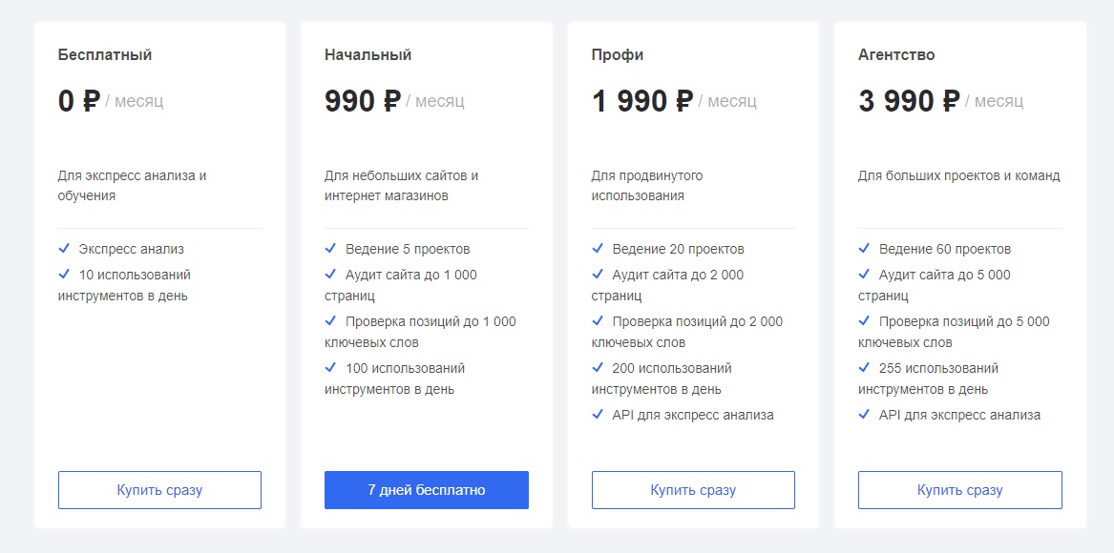Click the "990 ₽" price
Viewport: 1114px width, 553px height.
tap(363, 101)
